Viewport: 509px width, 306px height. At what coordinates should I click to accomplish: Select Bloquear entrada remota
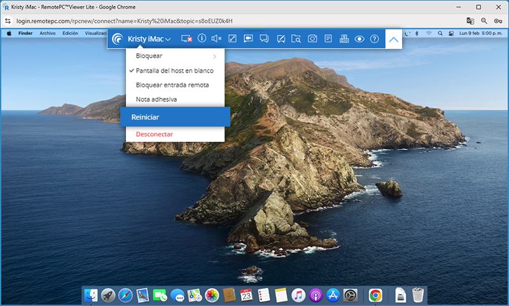coord(176,85)
